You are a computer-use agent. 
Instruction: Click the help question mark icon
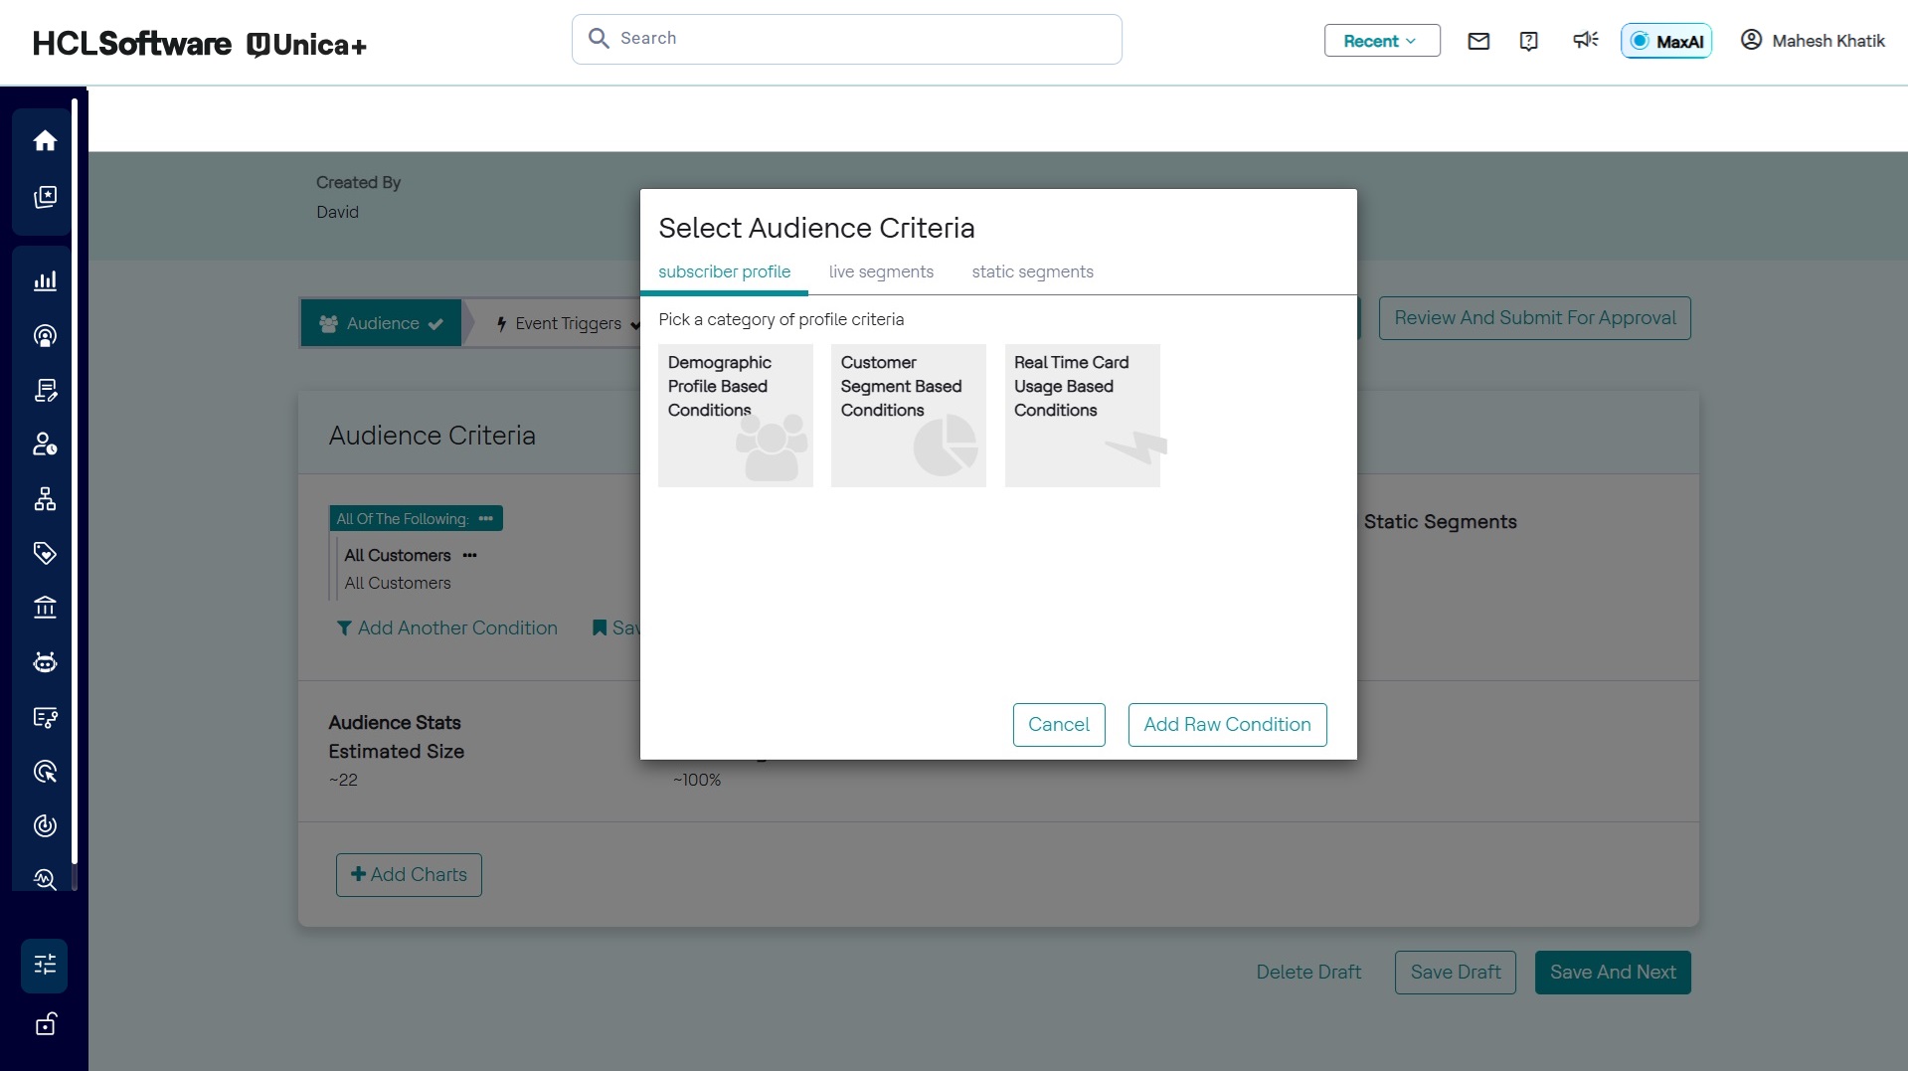(x=1529, y=41)
